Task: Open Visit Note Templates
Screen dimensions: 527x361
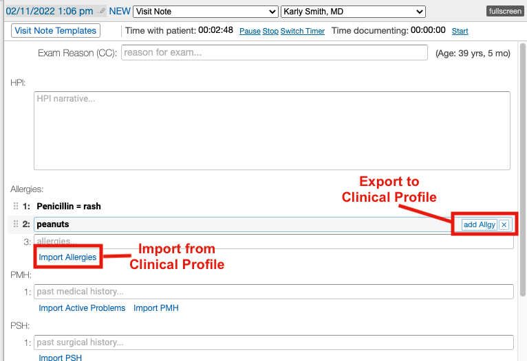Action: click(x=56, y=31)
